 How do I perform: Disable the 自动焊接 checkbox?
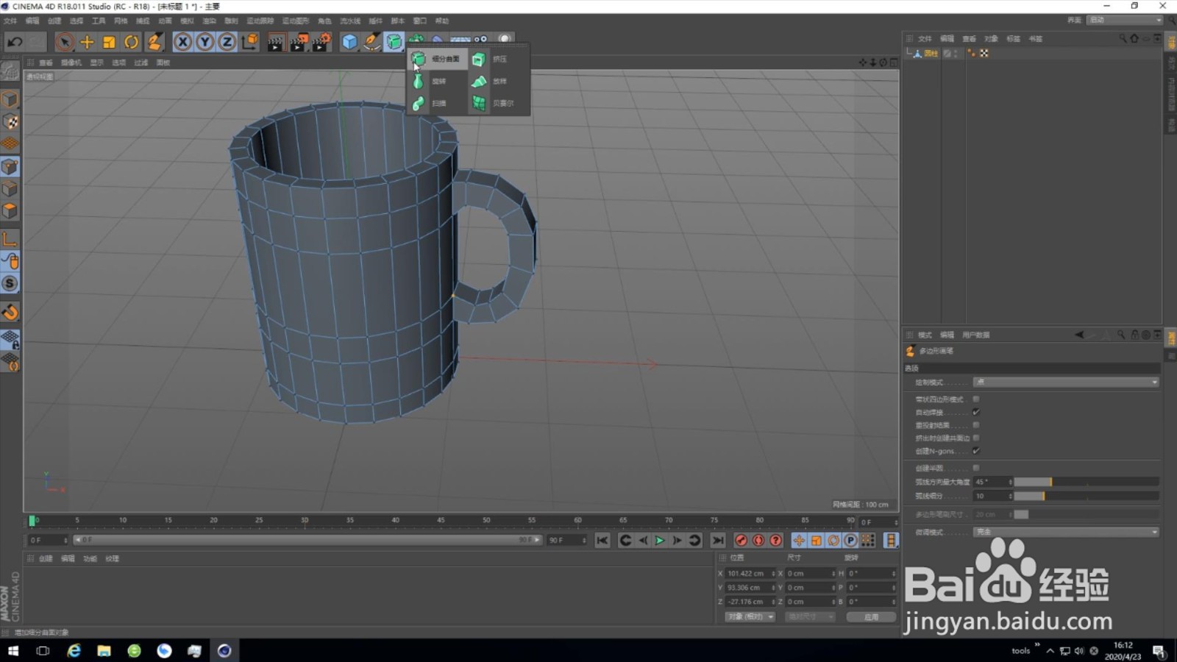[x=976, y=412]
